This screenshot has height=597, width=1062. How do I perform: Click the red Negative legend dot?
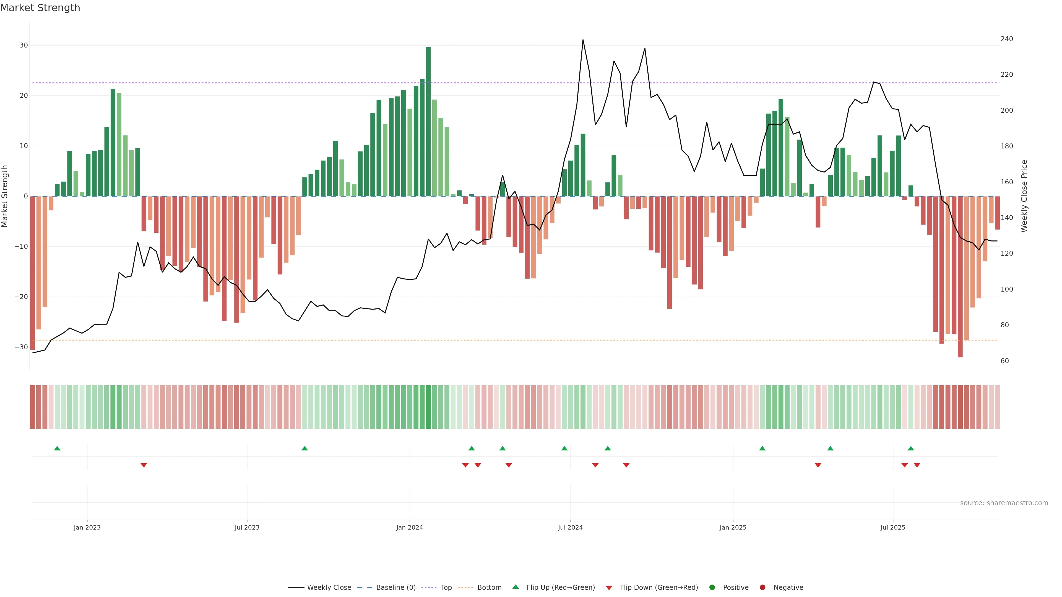(x=762, y=588)
